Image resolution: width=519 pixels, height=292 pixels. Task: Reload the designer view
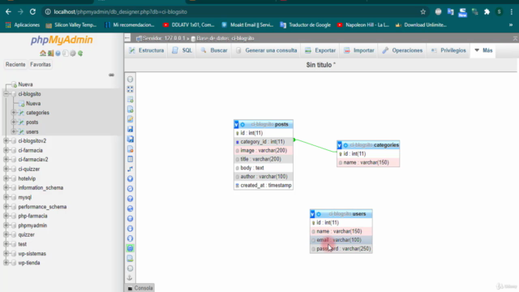click(130, 189)
